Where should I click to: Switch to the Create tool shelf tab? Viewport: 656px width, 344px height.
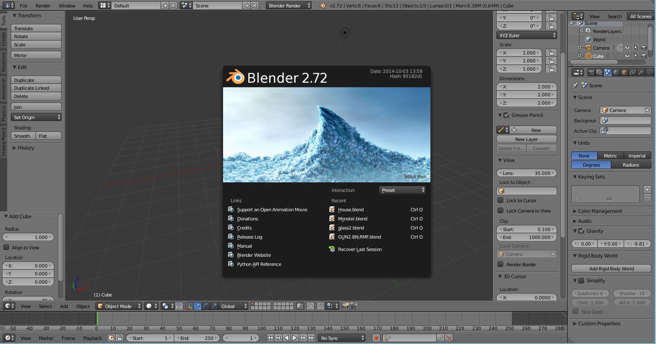tap(3, 39)
